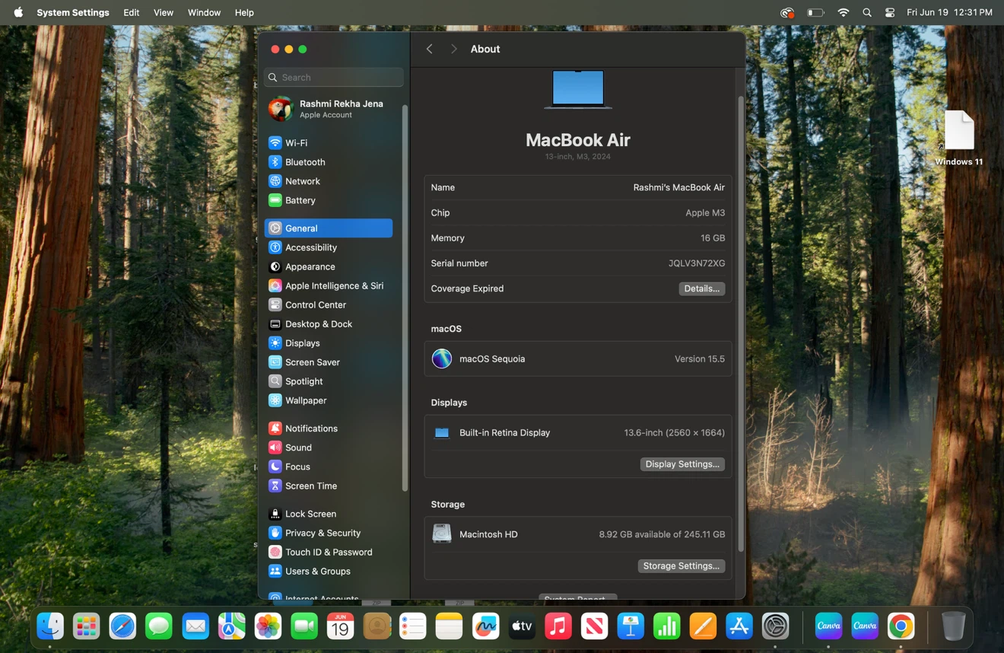Launch Keynote from the Dock
Screen dimensions: 1004x653
pyautogui.click(x=631, y=626)
